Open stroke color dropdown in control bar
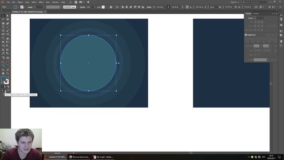The width and height of the screenshot is (284, 160). (x=25, y=7)
